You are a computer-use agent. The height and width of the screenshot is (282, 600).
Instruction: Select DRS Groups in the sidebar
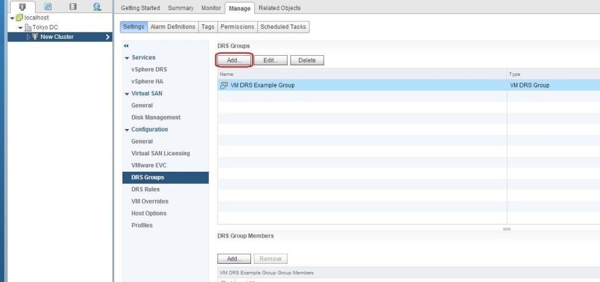(165, 177)
